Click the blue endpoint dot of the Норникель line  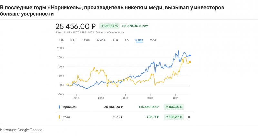[x=190, y=55]
